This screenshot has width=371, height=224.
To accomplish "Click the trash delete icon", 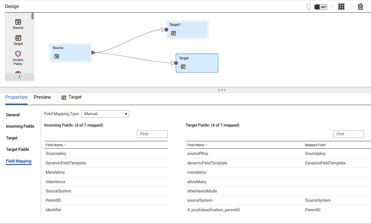I will tap(360, 7).
